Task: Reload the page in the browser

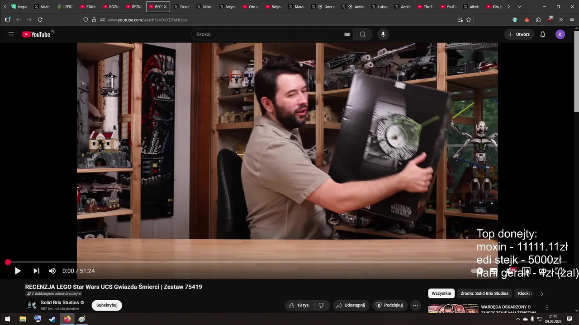Action: point(40,19)
